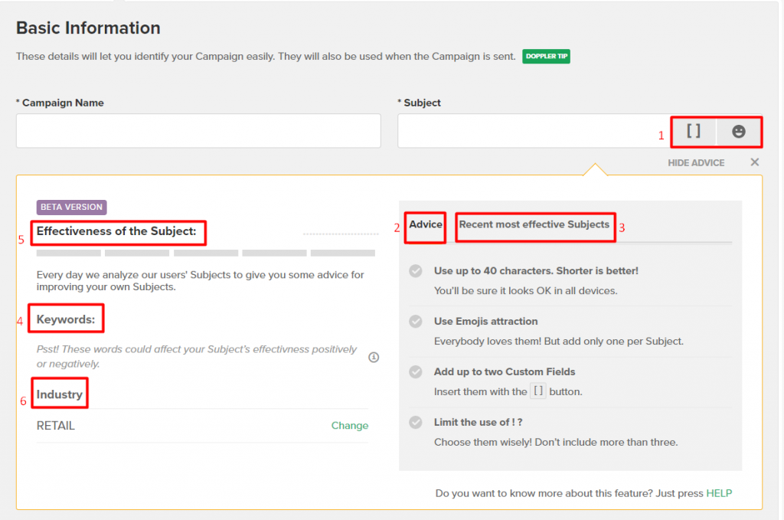Open HELP from the advice footer
This screenshot has height=520, width=784.
(x=719, y=493)
